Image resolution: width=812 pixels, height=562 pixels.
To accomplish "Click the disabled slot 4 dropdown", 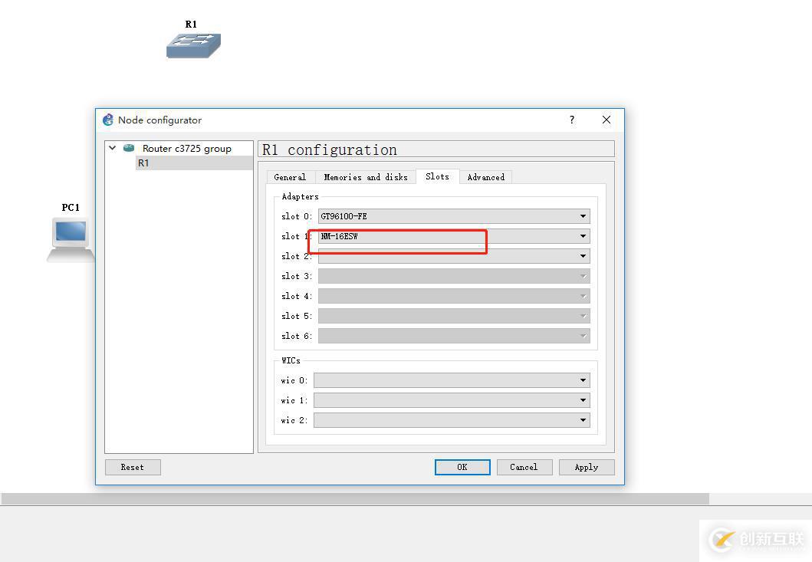I will pyautogui.click(x=454, y=296).
